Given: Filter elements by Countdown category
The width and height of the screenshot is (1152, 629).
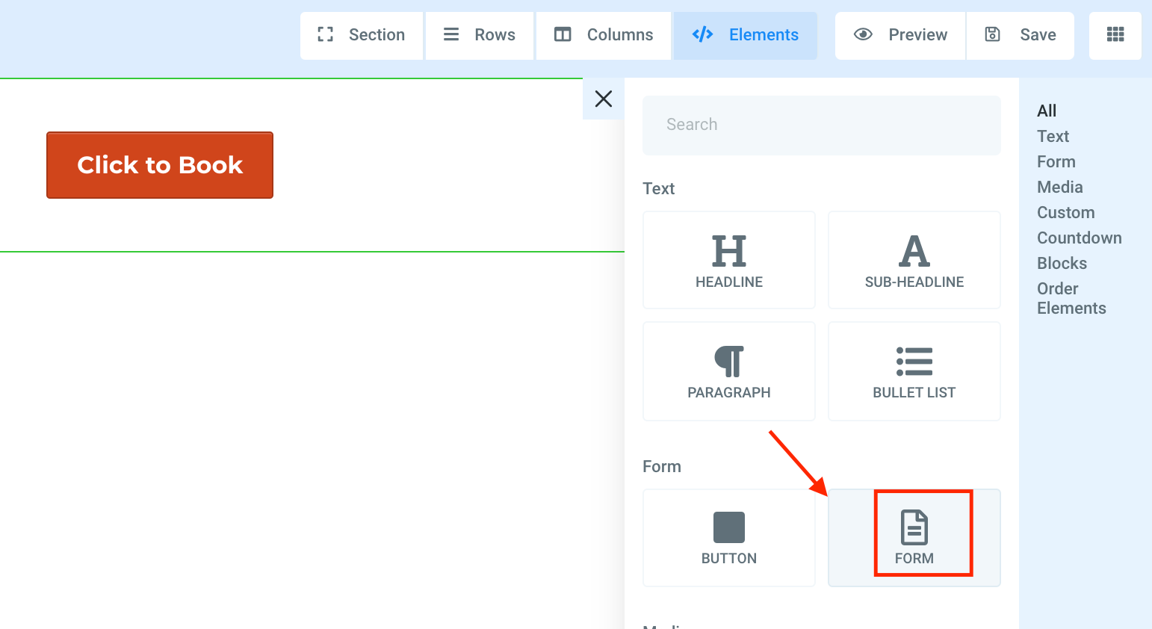Looking at the screenshot, I should tap(1079, 238).
